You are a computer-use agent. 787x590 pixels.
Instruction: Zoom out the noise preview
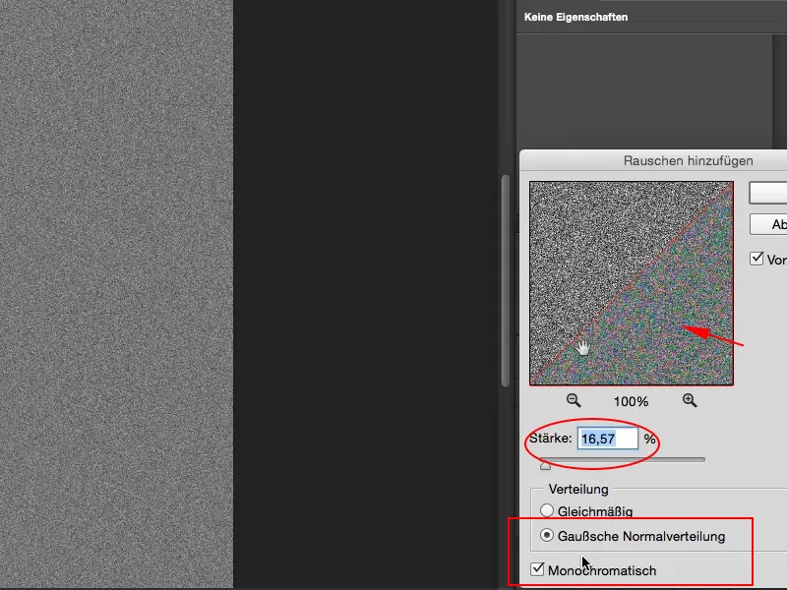[574, 400]
